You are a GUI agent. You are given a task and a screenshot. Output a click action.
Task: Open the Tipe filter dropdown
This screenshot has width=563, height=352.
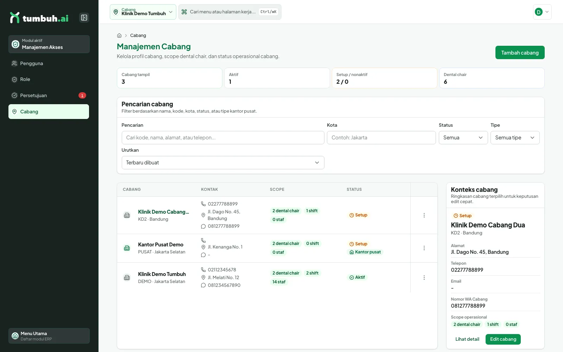[x=515, y=138]
